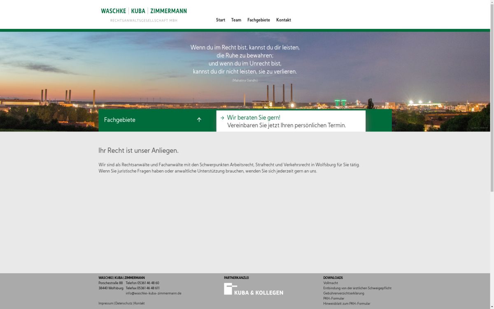Download the Gebührenverzichtserklärung

coord(343,293)
